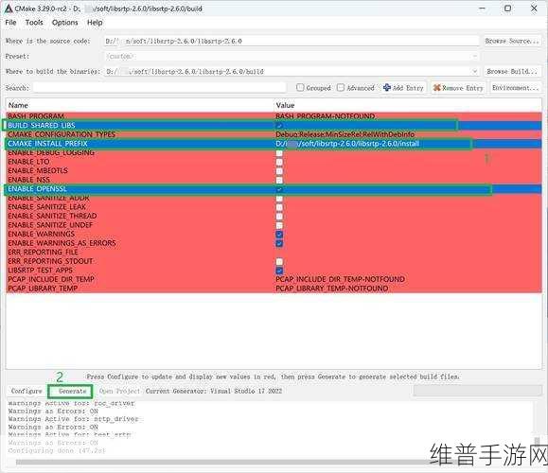Screen dimensions: 548x473
Task: Toggle the Advanced checkbox
Action: 341,87
